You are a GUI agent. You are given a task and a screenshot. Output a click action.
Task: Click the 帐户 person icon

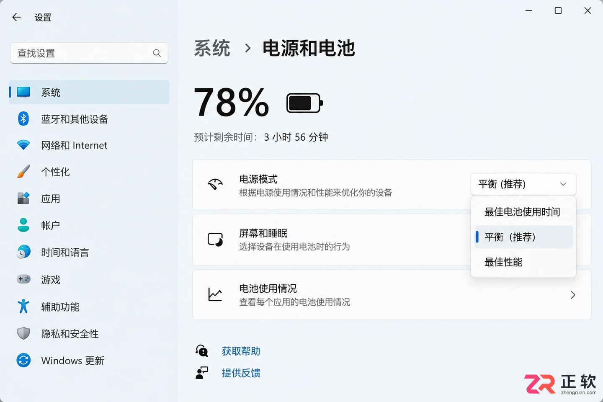[23, 225]
